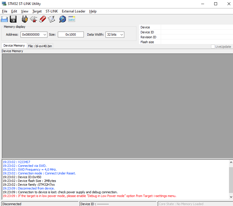Open the Data Width 32 bits dropdown
This screenshot has width=233, height=206.
point(115,34)
